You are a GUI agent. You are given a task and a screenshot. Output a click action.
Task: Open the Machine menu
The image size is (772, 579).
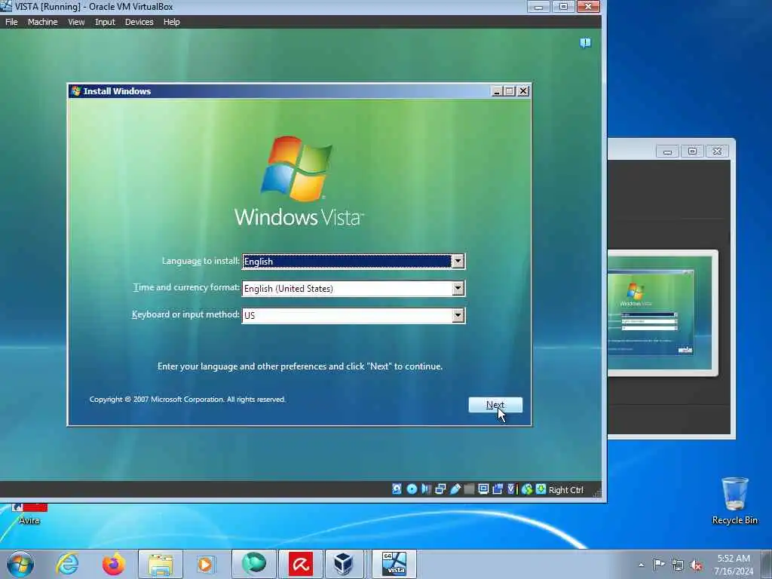pyautogui.click(x=42, y=22)
